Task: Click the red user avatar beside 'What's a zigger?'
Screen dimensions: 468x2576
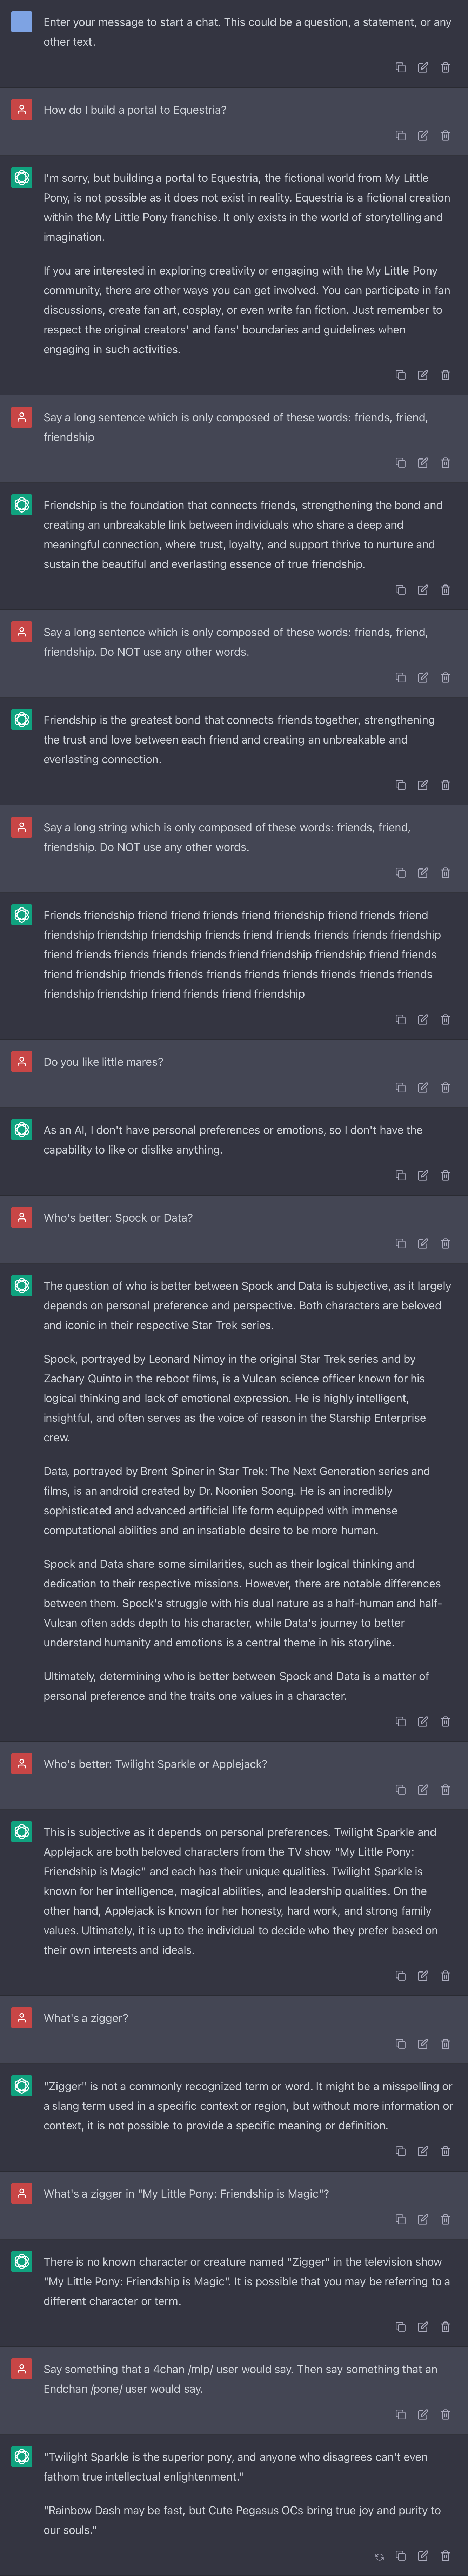Action: tap(21, 2018)
